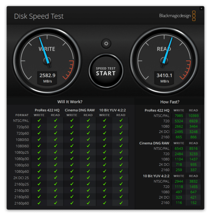211x217 pixels.
Task: Click the 720p50 format label
Action: [23, 127]
